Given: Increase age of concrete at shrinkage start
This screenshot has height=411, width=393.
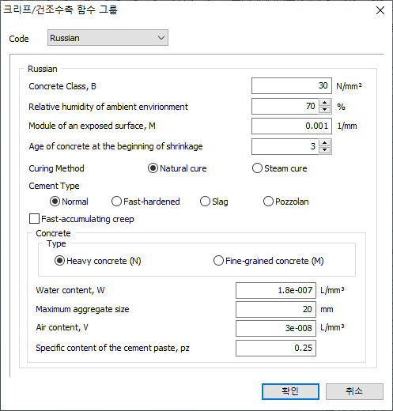Looking at the screenshot, I should coord(325,143).
